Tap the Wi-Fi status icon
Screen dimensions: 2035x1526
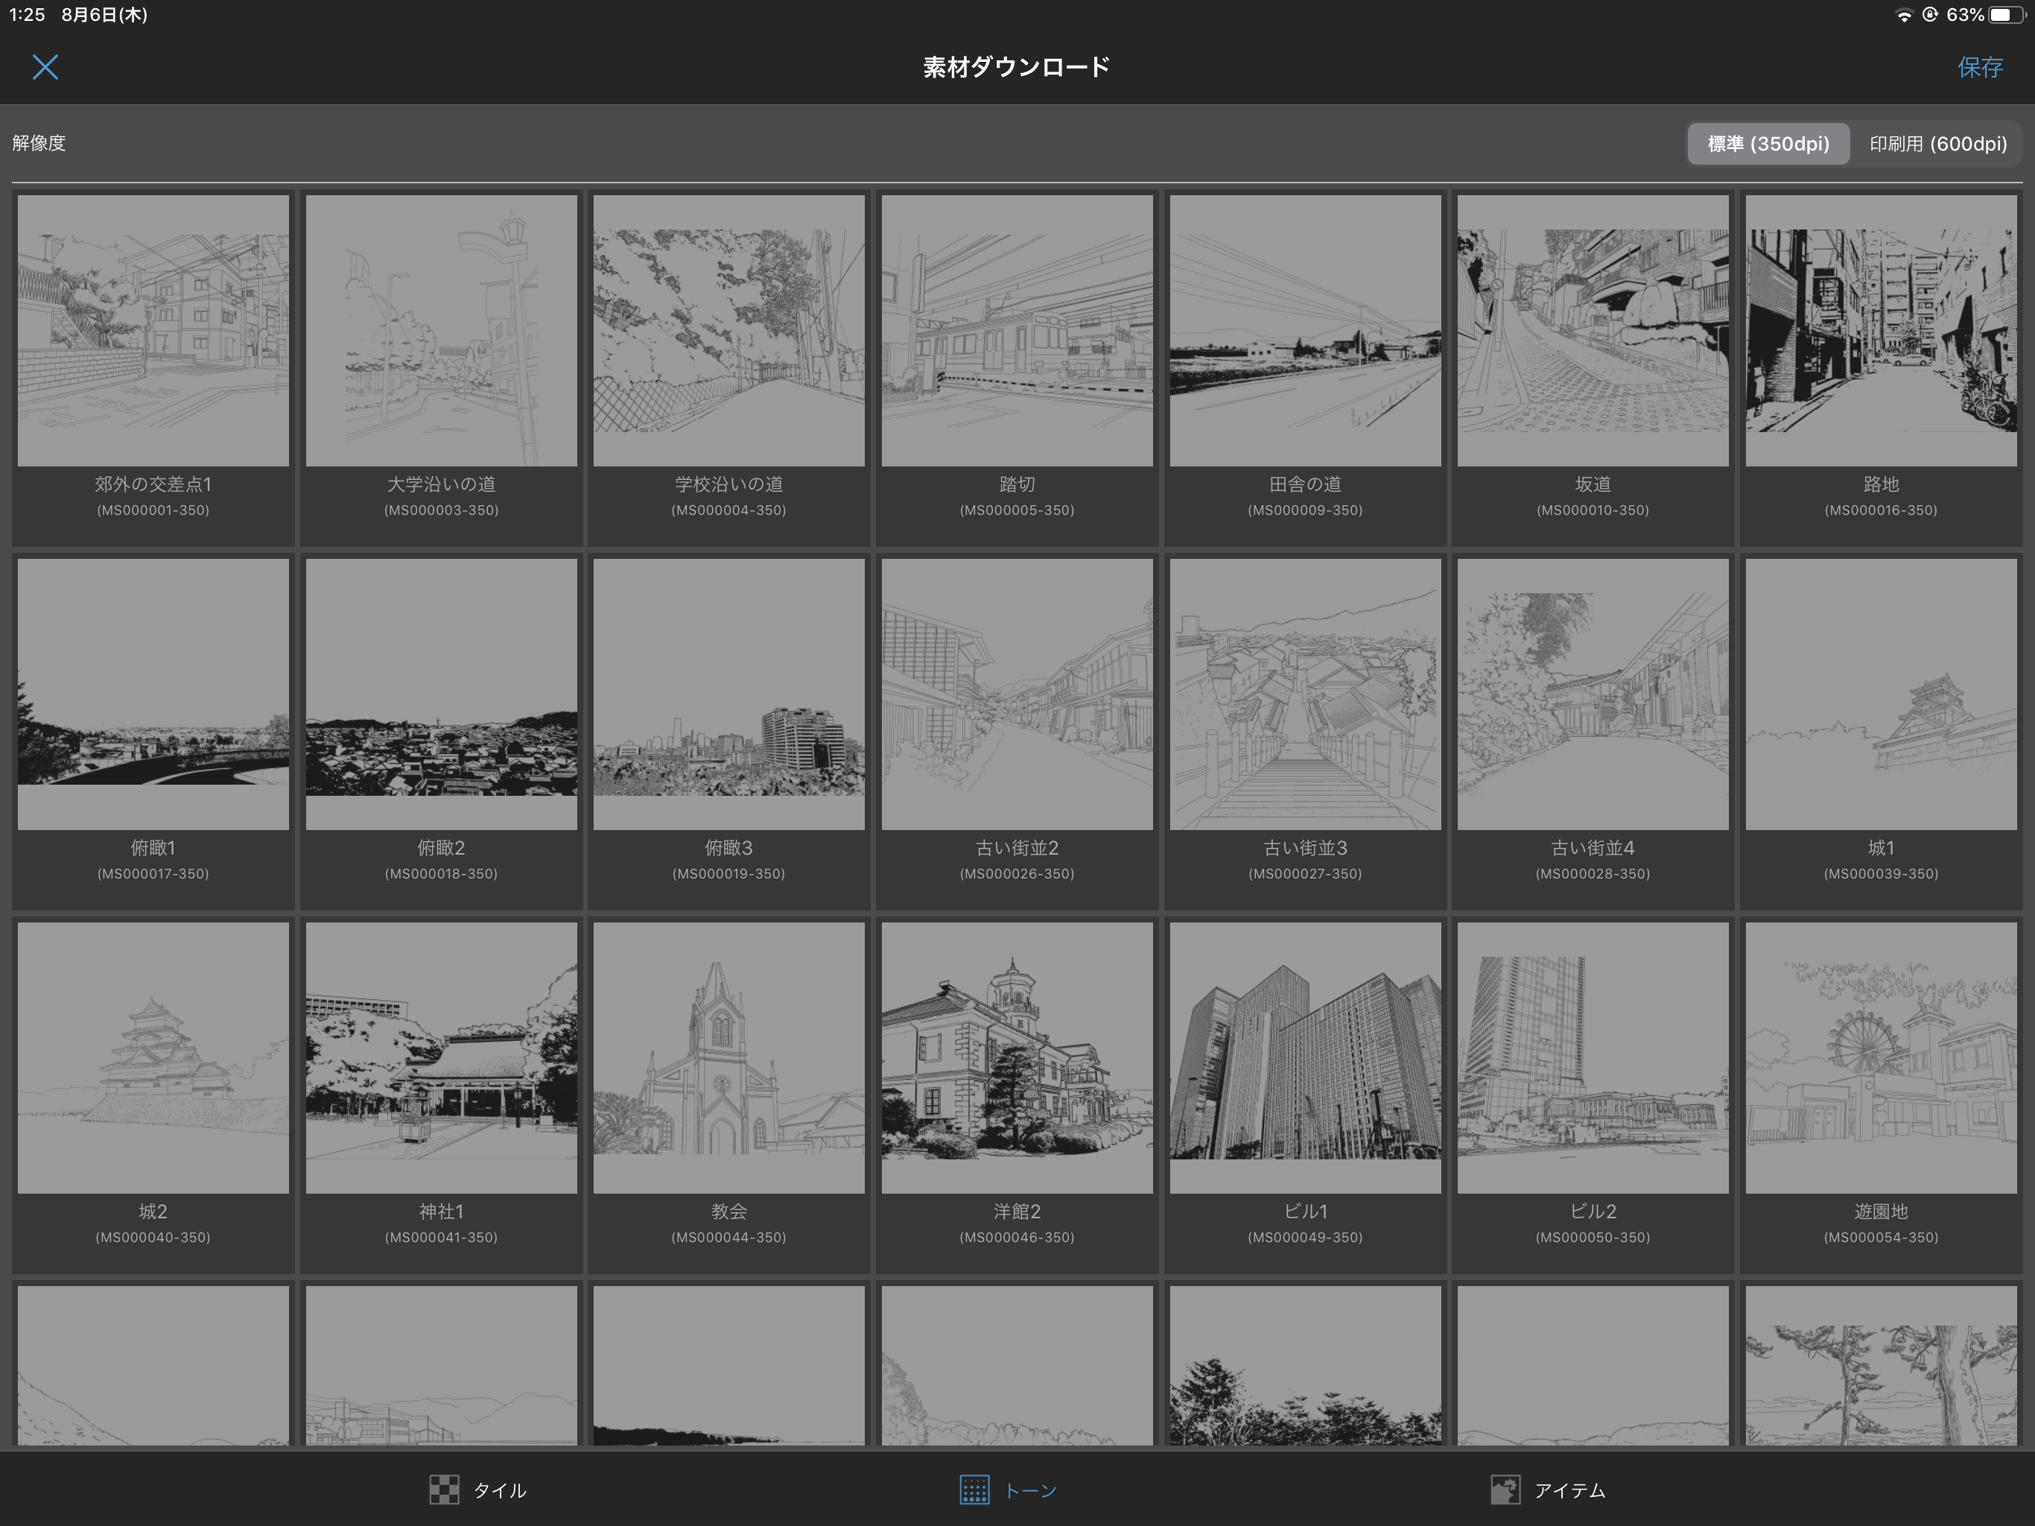[1903, 16]
